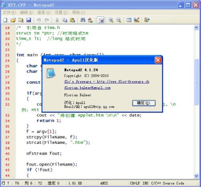Click the Notepad2 title bar app icon
Image resolution: width=201 pixels, height=187 pixels.
(x=4, y=5)
